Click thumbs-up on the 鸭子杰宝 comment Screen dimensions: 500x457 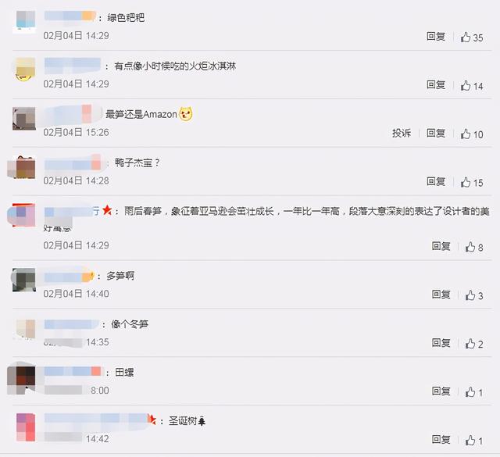472,183
